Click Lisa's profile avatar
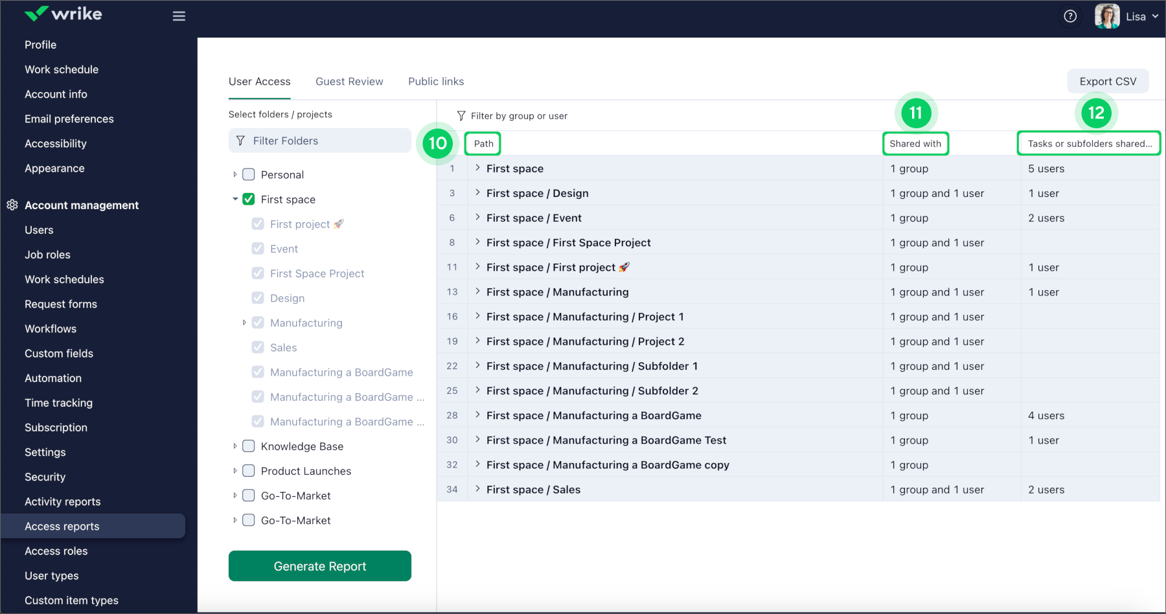The image size is (1166, 614). (1107, 16)
